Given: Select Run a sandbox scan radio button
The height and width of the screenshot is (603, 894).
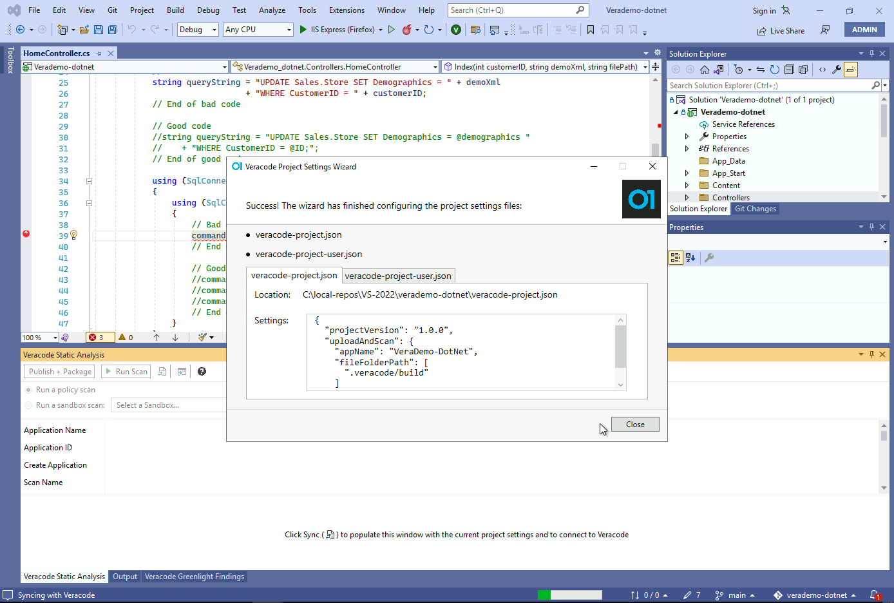Looking at the screenshot, I should [x=28, y=405].
